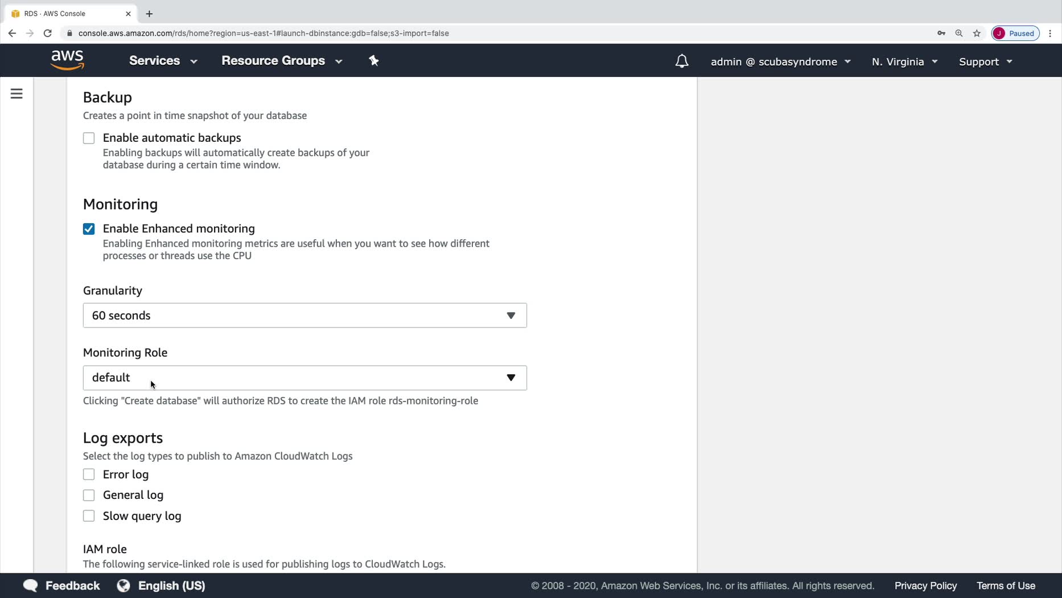Open the N. Virginia region selector

point(904,62)
